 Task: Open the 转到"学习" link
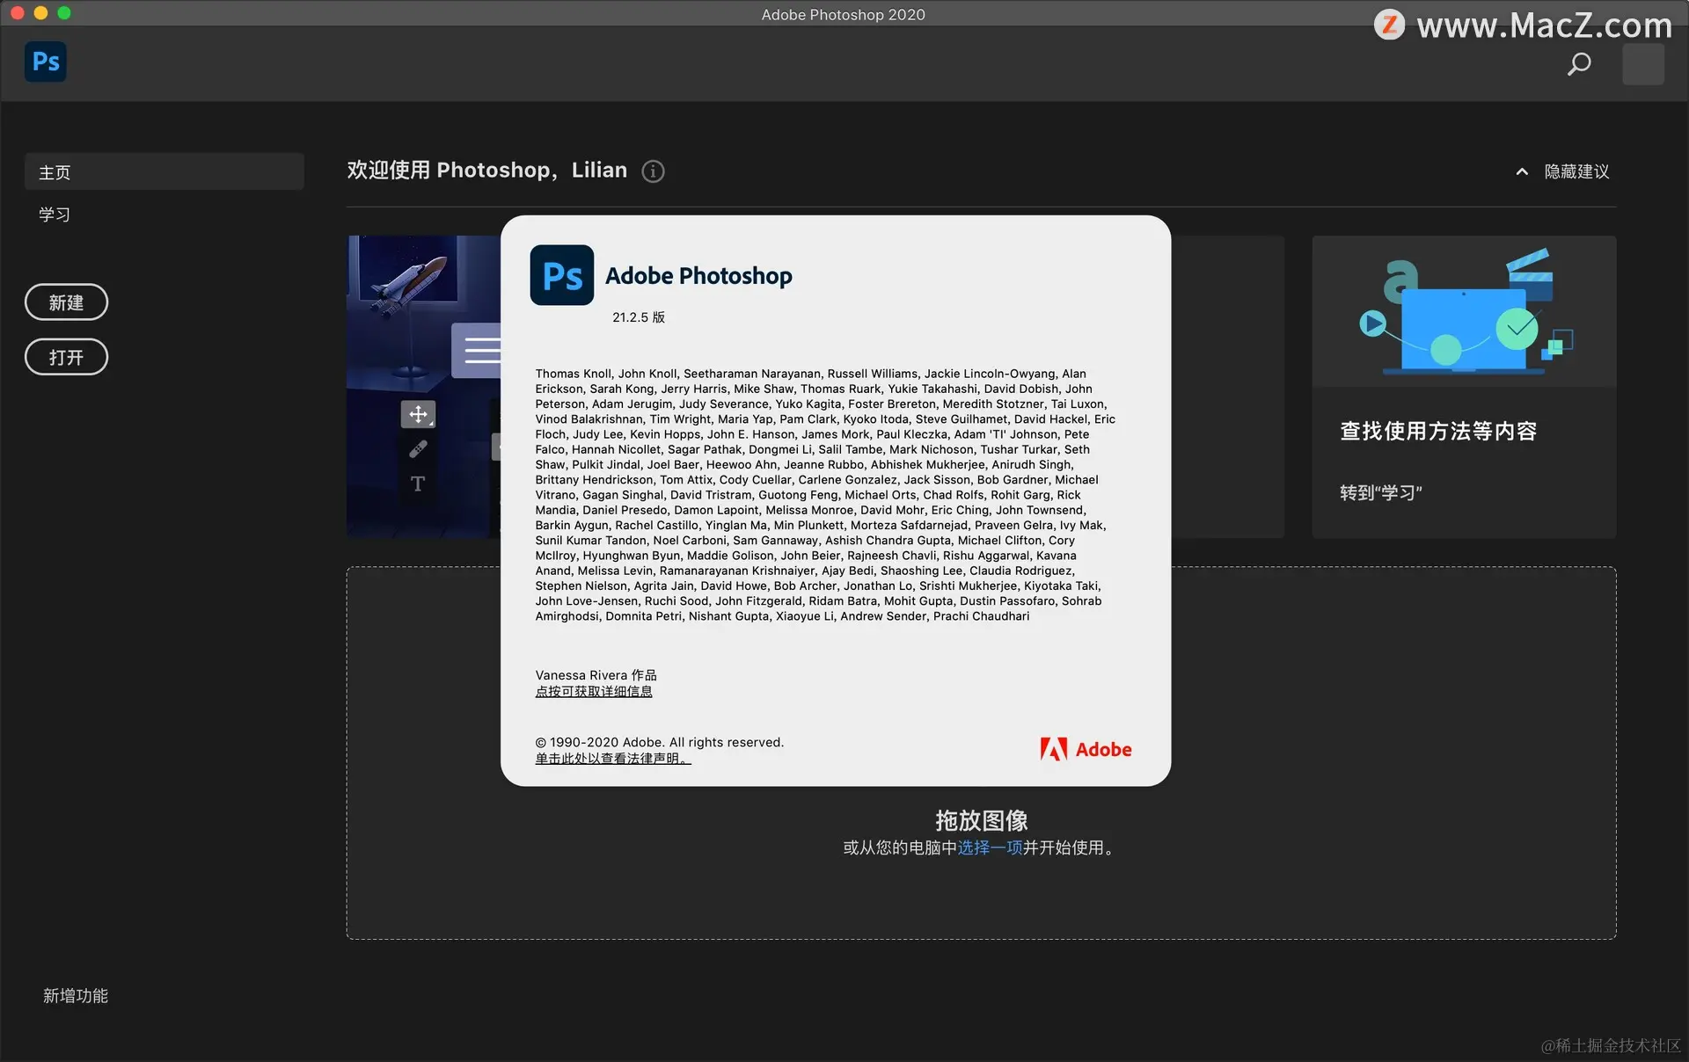pos(1380,493)
